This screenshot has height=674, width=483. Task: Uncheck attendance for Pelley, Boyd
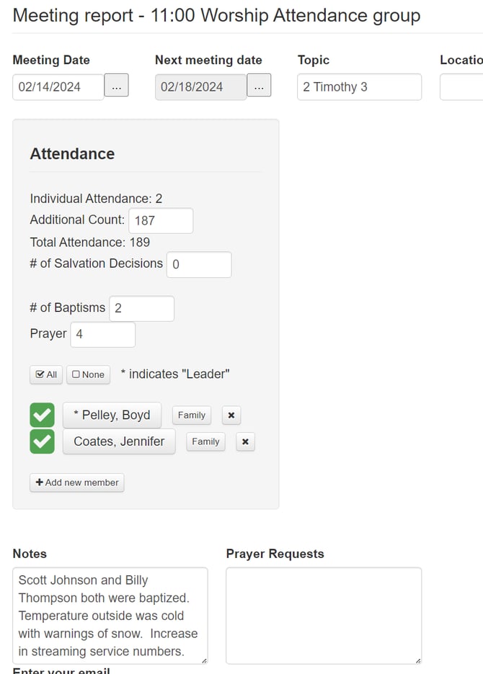(x=42, y=415)
